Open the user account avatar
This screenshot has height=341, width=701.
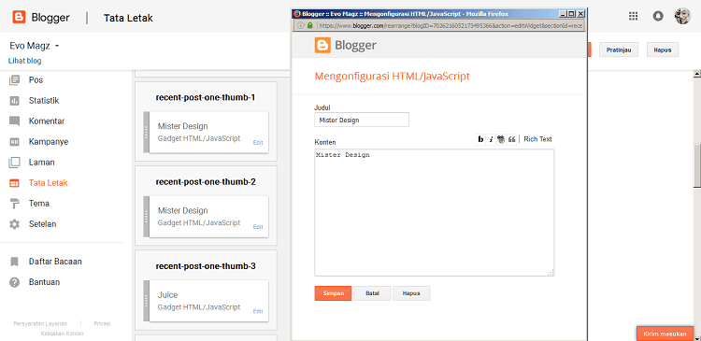[x=682, y=16]
